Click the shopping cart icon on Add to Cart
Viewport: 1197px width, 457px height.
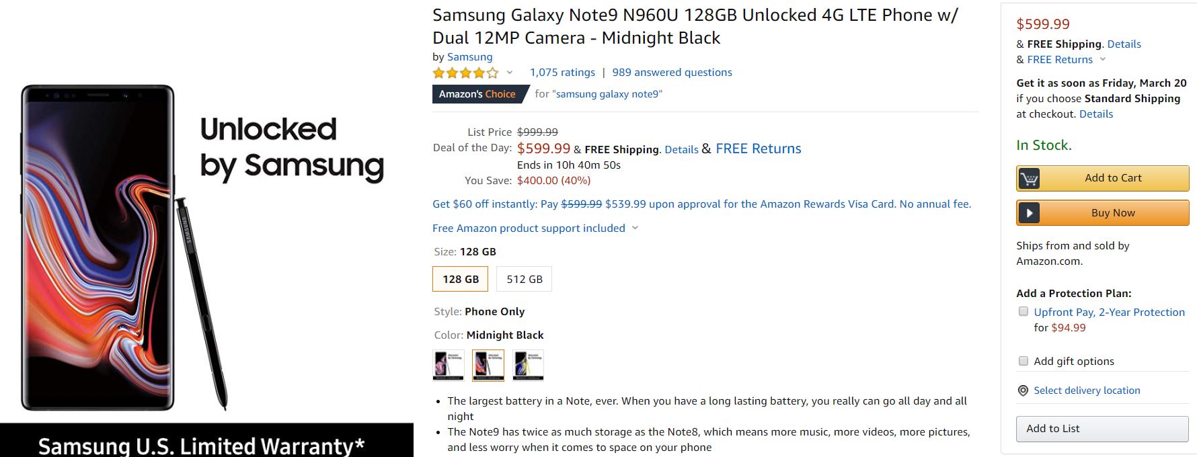point(1029,179)
